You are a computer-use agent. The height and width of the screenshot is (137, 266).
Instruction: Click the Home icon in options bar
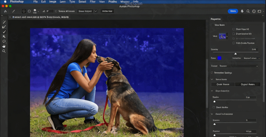click(5, 11)
